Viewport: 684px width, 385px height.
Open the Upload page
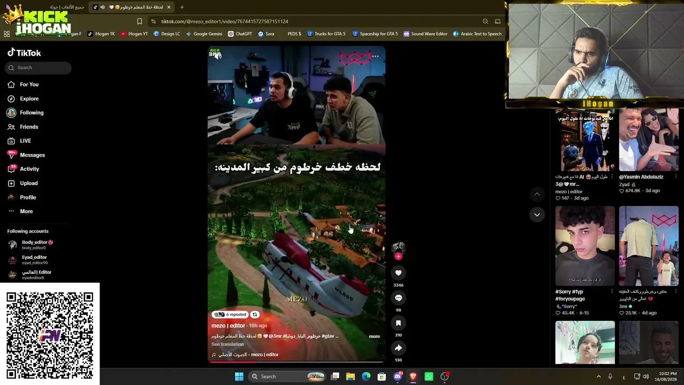29,183
